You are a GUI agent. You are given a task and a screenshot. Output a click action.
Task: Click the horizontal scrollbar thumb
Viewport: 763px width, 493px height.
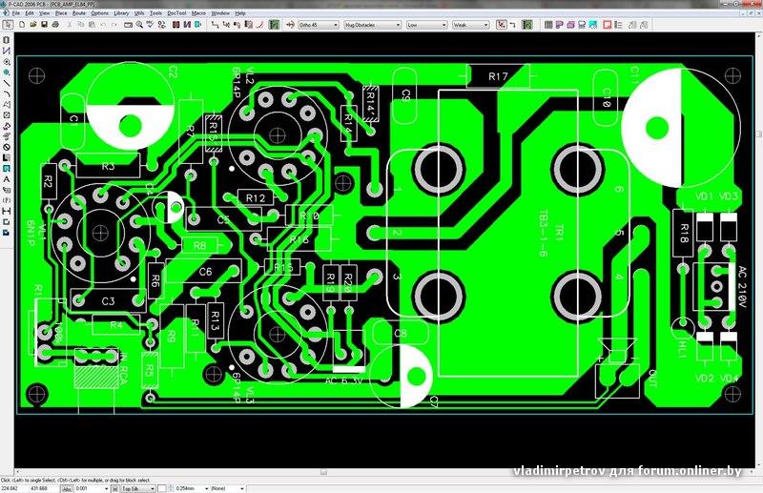(x=323, y=472)
